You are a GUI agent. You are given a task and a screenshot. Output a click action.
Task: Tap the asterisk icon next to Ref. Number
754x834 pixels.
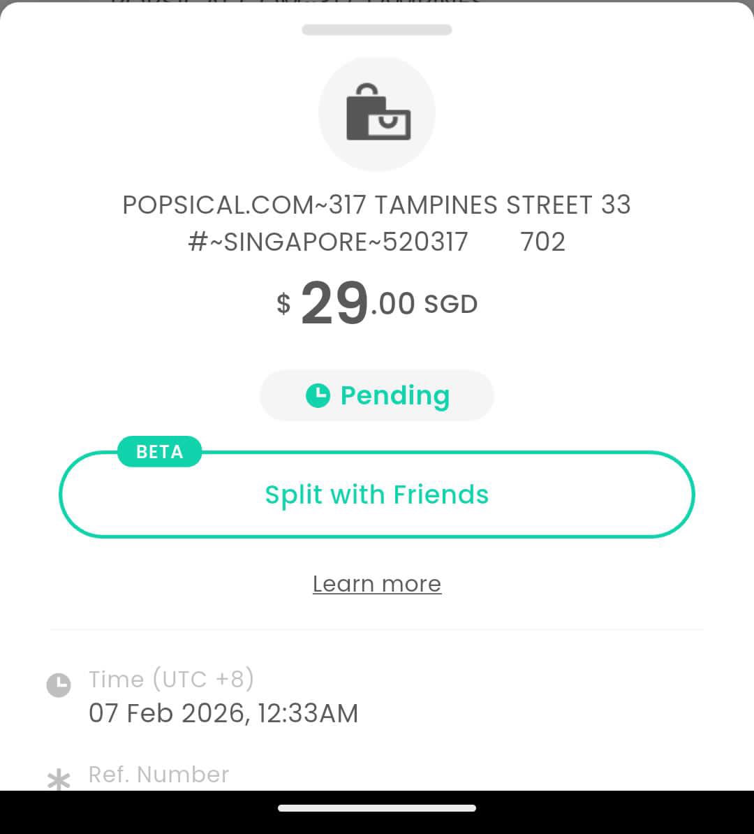[59, 780]
